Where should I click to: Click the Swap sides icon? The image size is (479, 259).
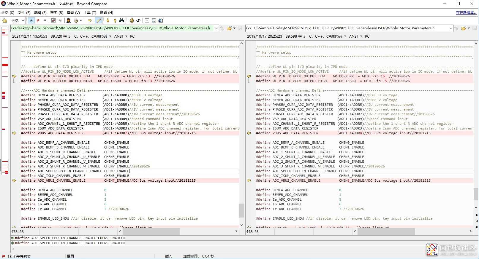click(132, 20)
